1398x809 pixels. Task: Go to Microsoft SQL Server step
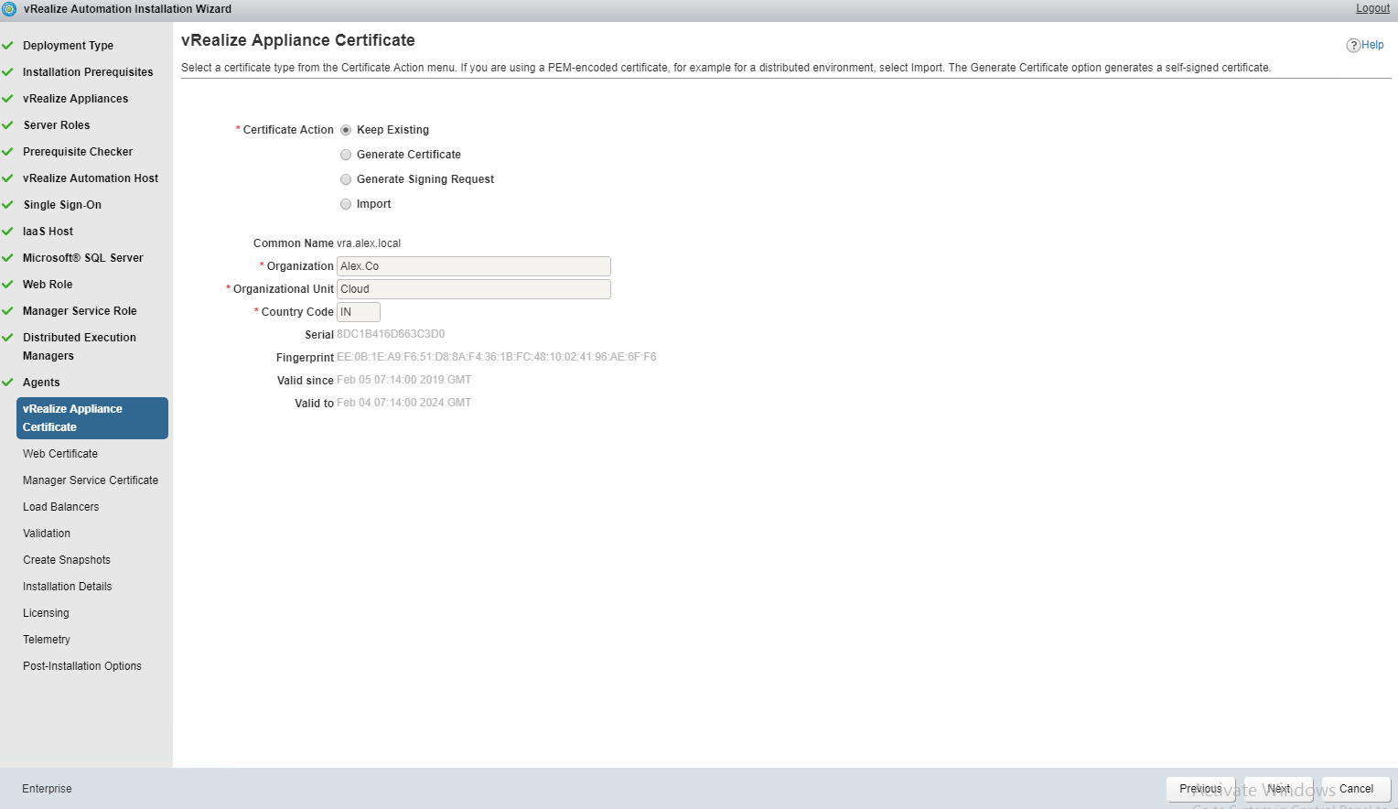pyautogui.click(x=83, y=258)
